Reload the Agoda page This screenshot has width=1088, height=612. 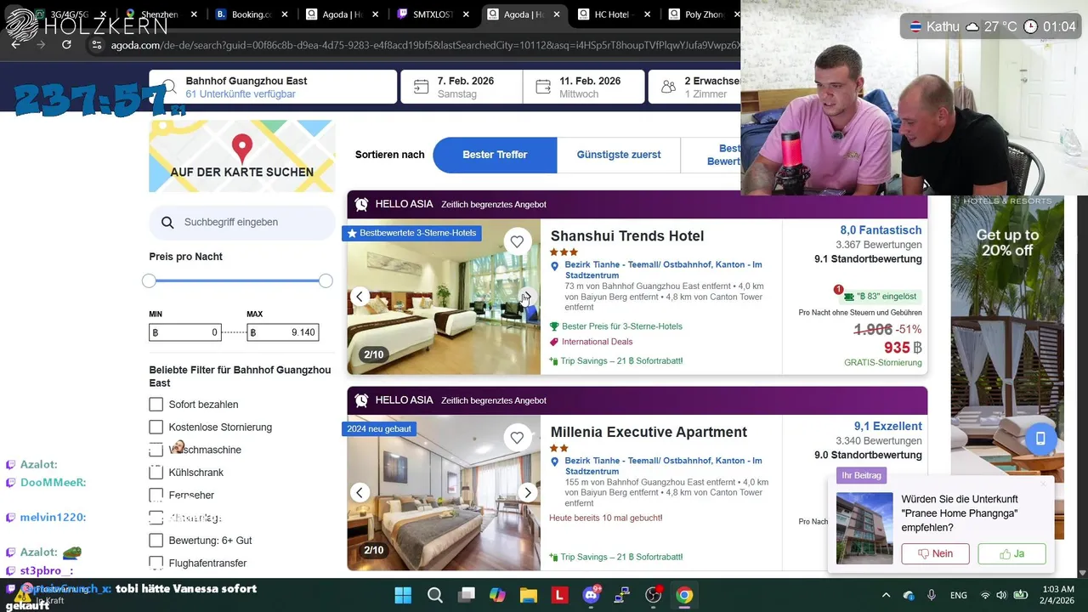(x=66, y=45)
